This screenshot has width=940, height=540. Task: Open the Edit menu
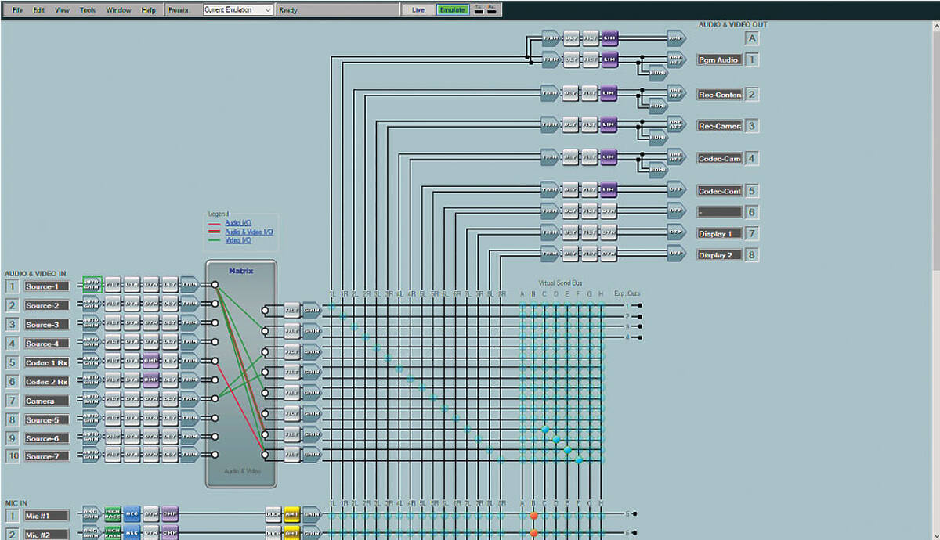click(x=39, y=10)
